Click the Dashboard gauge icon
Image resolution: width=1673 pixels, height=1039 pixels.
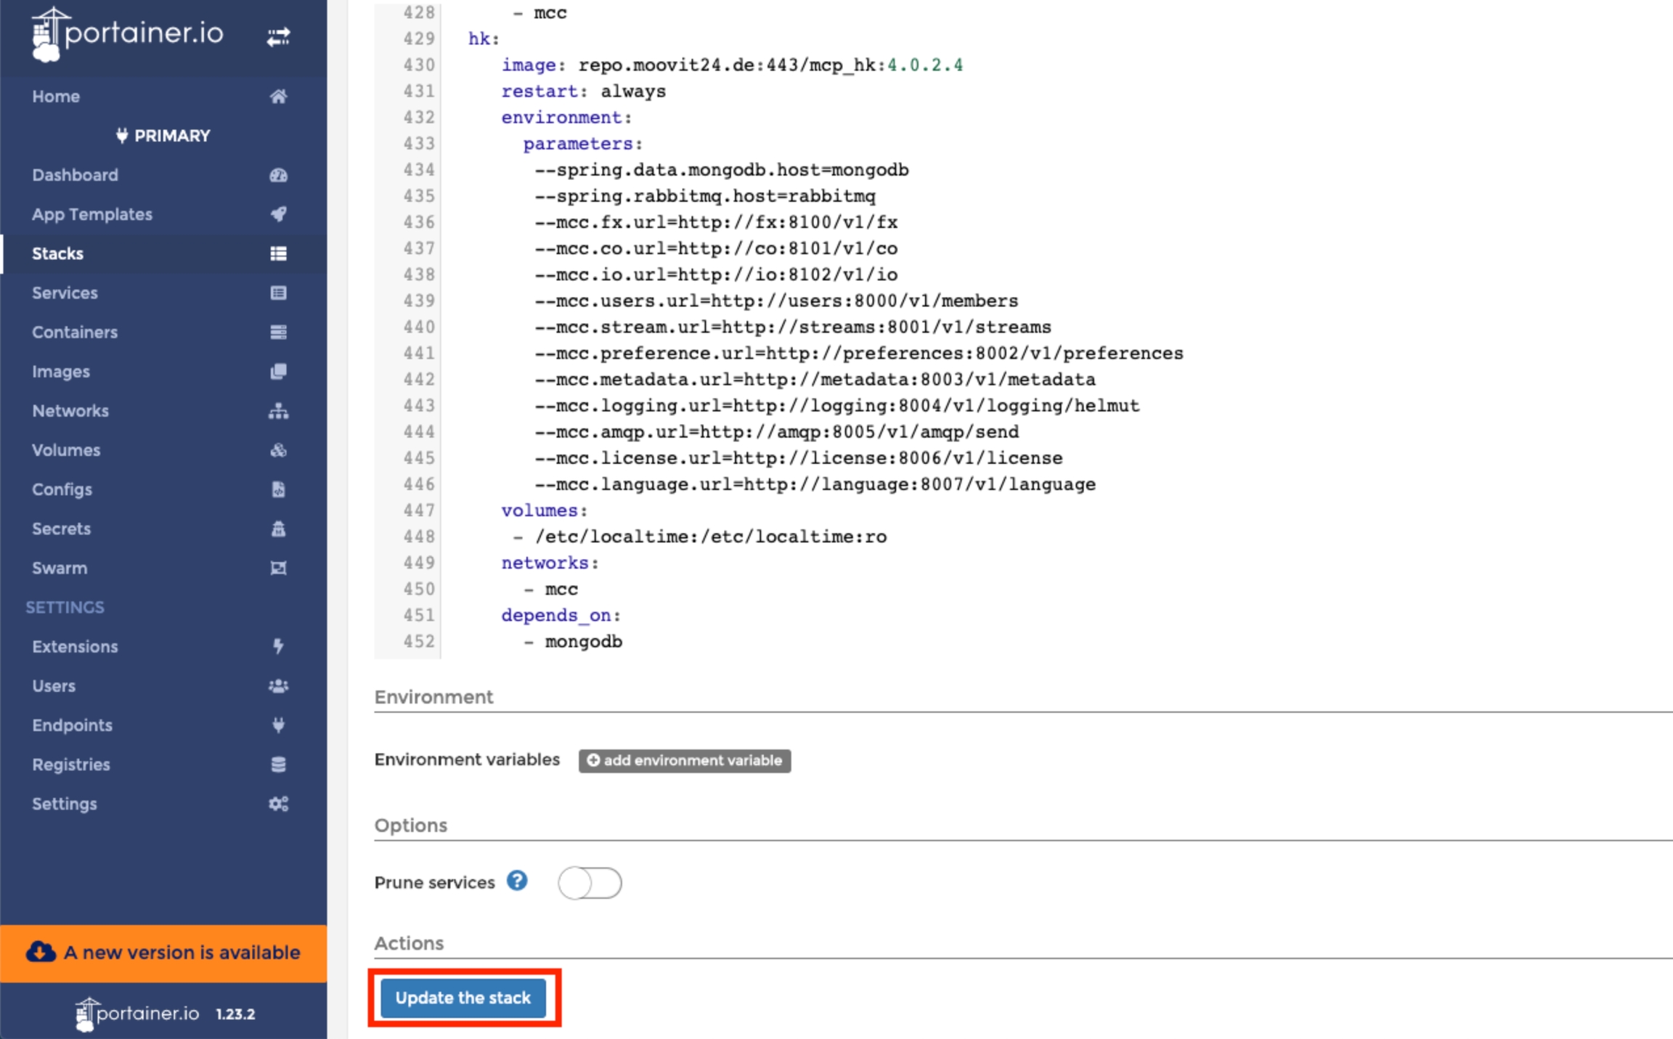(278, 175)
